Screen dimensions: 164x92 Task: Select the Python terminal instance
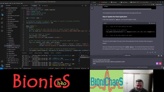pos(85,57)
